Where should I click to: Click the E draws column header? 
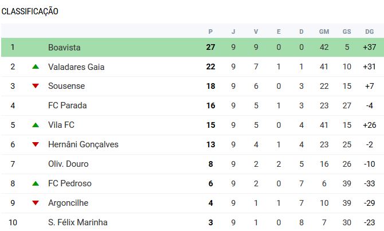pos(279,32)
